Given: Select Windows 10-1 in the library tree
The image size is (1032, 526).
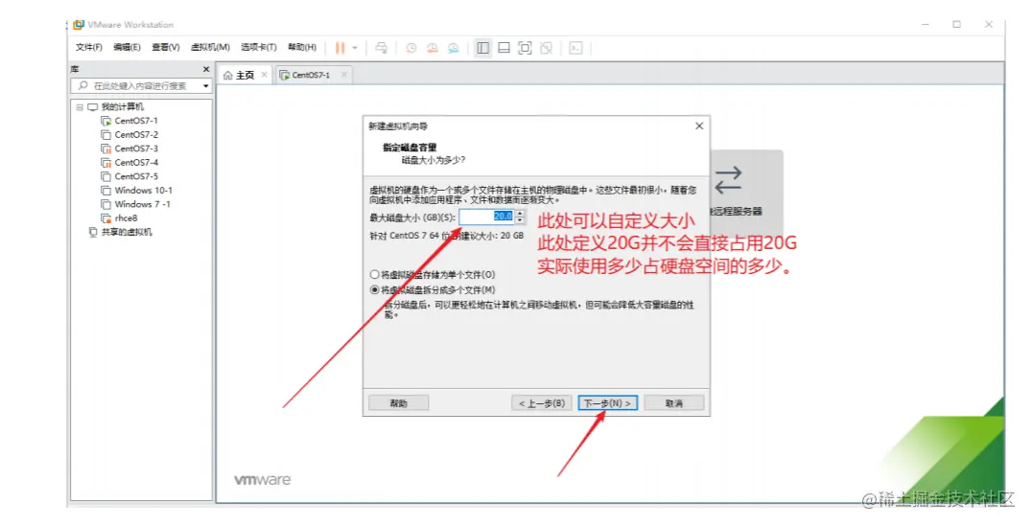Looking at the screenshot, I should point(144,190).
